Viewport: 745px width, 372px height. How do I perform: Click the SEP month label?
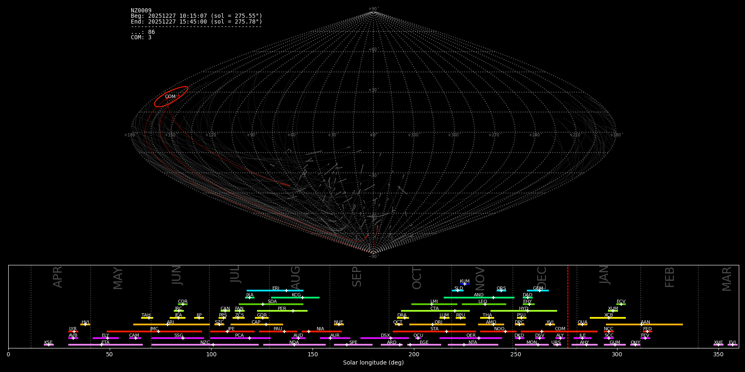357,277
